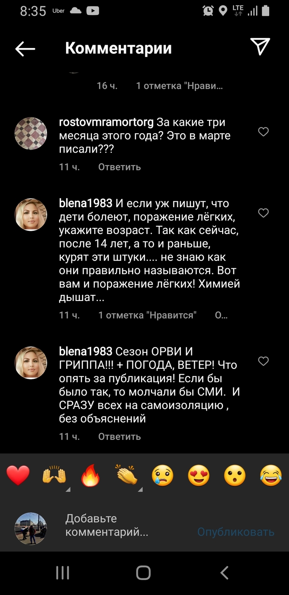Reply to rostovmramortorg's comment
The width and height of the screenshot is (289, 595).
coord(119,167)
